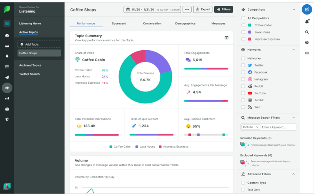Click the Enter a keyword input field

[278, 127]
